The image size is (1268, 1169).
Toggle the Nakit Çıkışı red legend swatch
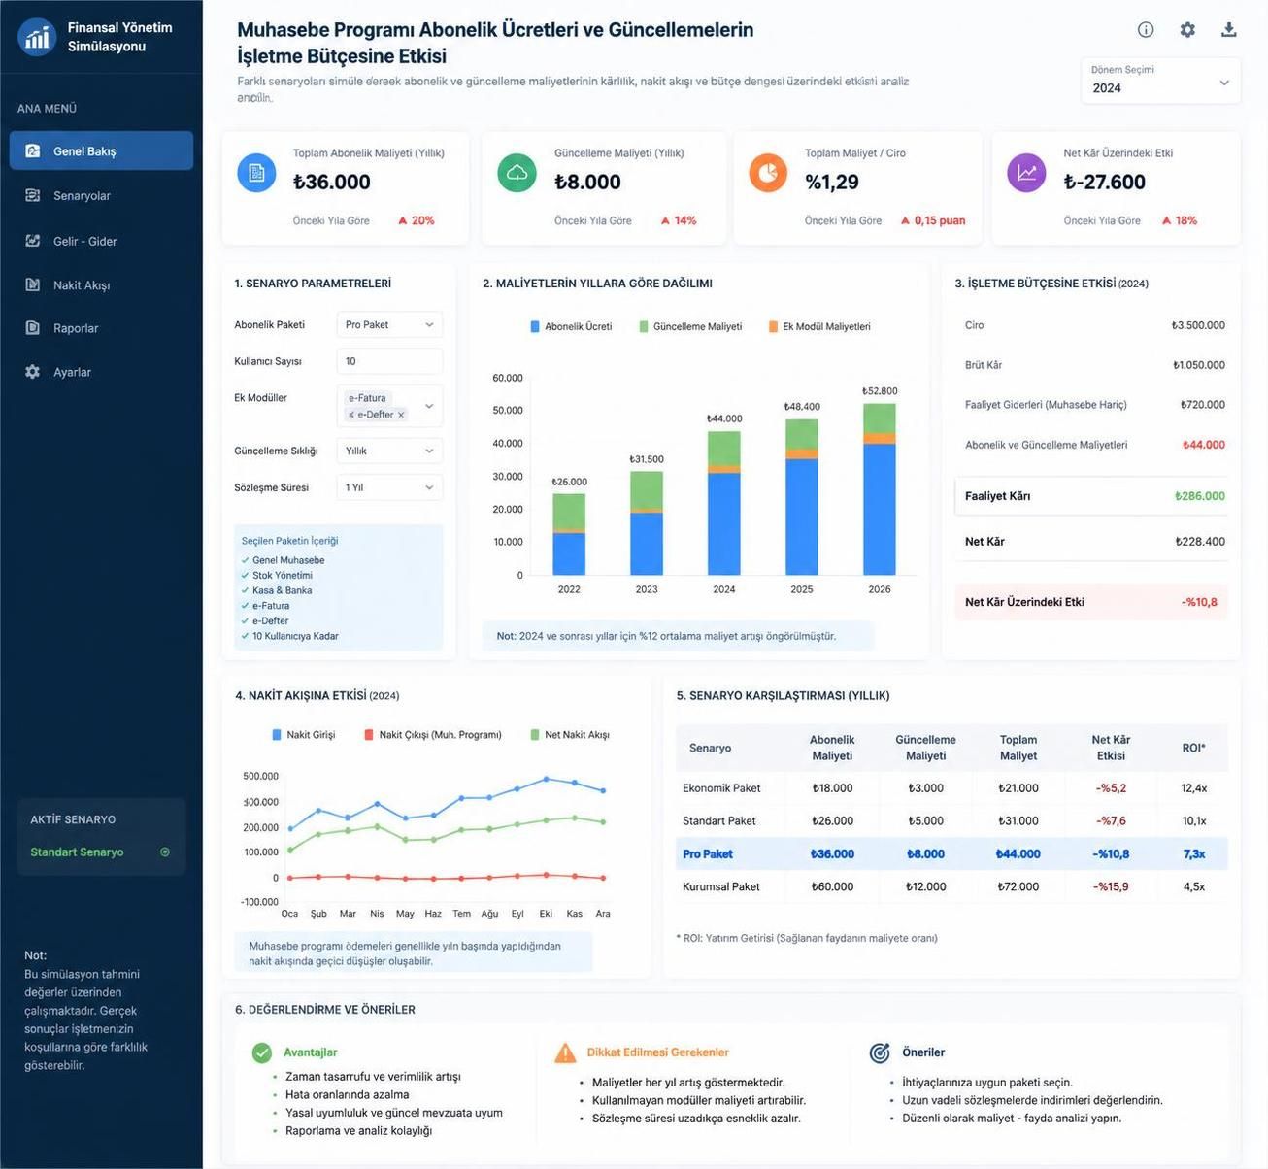click(369, 735)
